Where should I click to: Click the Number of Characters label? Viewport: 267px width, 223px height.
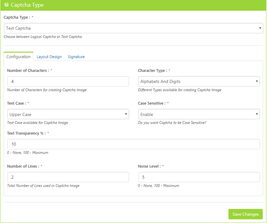[x=28, y=70]
